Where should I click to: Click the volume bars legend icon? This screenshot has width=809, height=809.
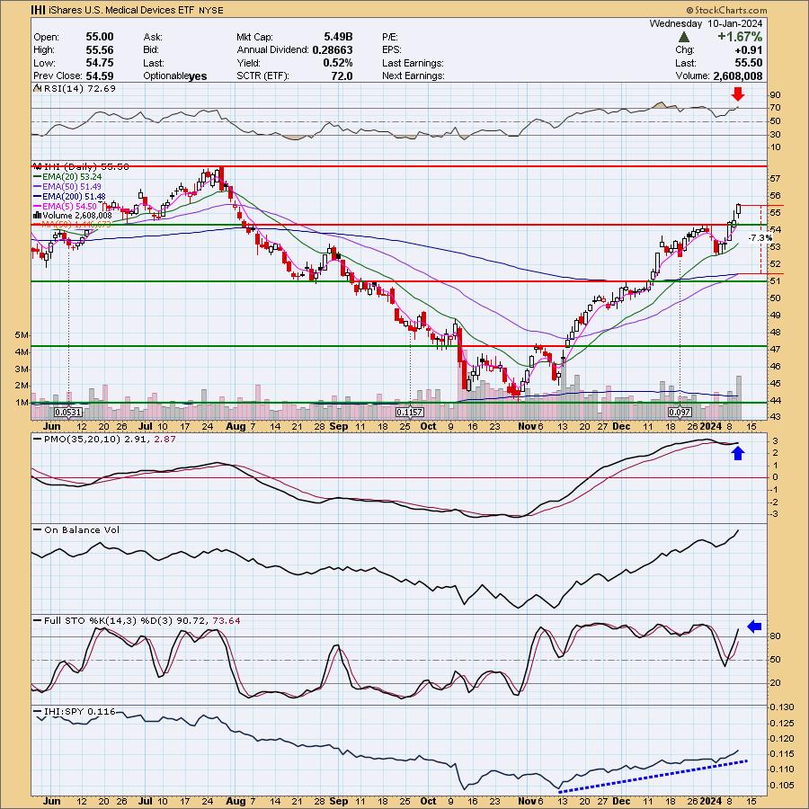click(x=37, y=216)
